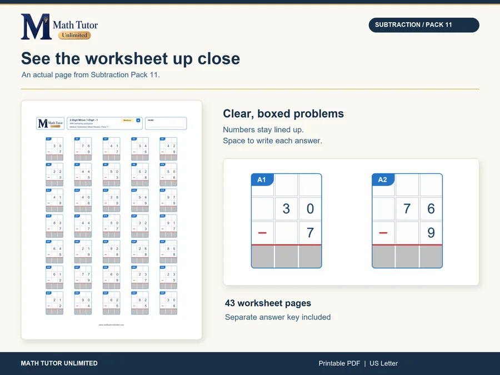Click the digit 9 in enlarged problem A2
Screen dimensions: 500x375
pos(431,233)
